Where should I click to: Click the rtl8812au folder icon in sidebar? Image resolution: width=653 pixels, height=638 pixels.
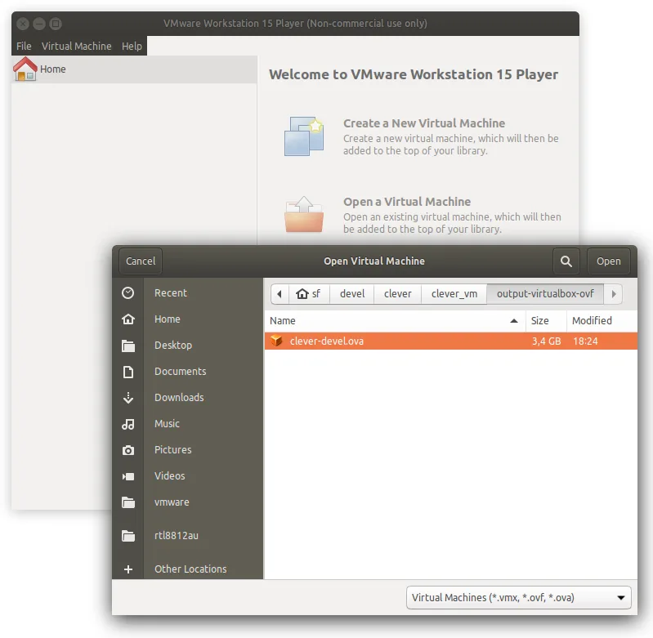click(128, 536)
